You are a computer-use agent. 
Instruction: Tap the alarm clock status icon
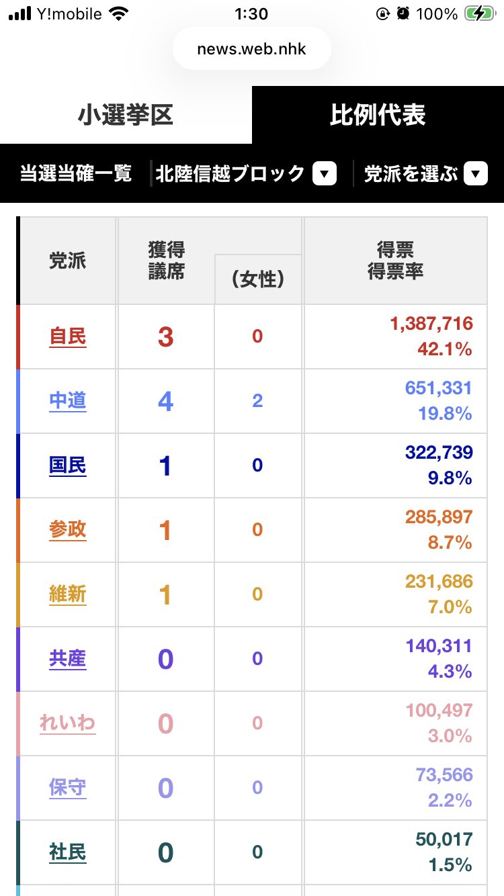[x=403, y=14]
